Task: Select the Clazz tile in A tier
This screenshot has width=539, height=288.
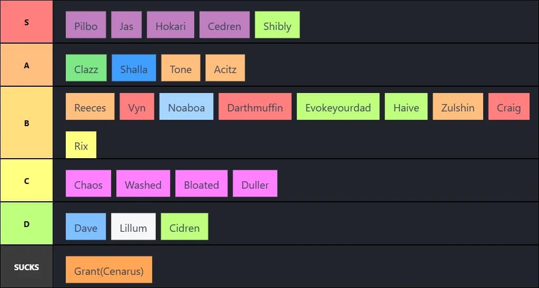Action: click(x=86, y=68)
